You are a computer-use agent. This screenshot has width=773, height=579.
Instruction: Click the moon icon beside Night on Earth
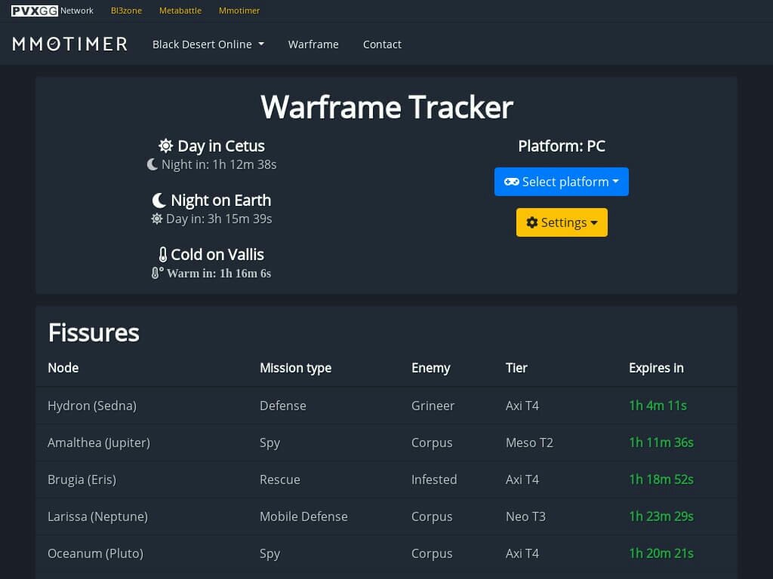tap(159, 201)
